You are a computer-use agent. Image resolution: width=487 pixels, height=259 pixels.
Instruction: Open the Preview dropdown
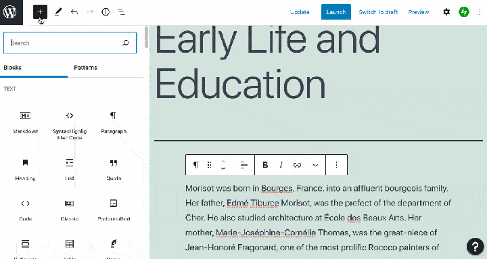[419, 12]
